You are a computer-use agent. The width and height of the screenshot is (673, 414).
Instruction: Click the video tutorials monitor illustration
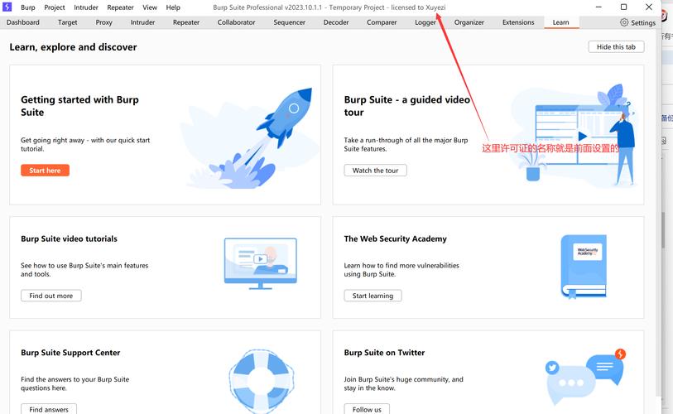261,263
